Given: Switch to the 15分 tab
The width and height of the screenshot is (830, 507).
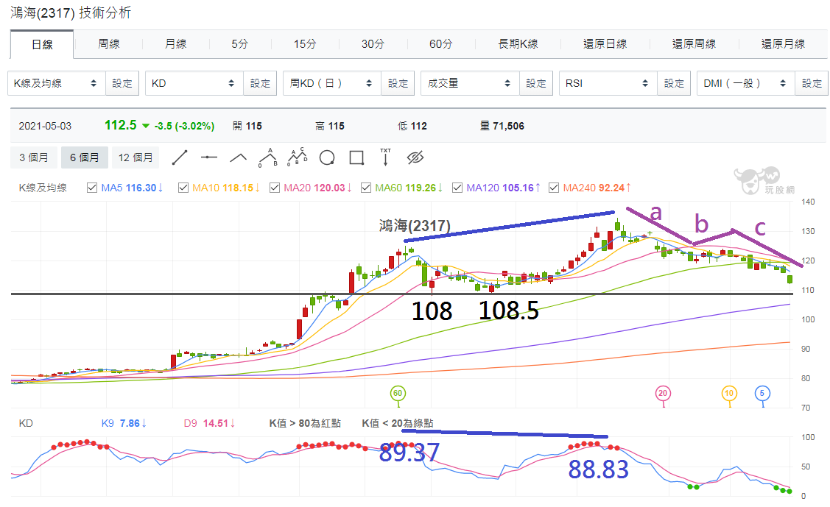Looking at the screenshot, I should (305, 44).
